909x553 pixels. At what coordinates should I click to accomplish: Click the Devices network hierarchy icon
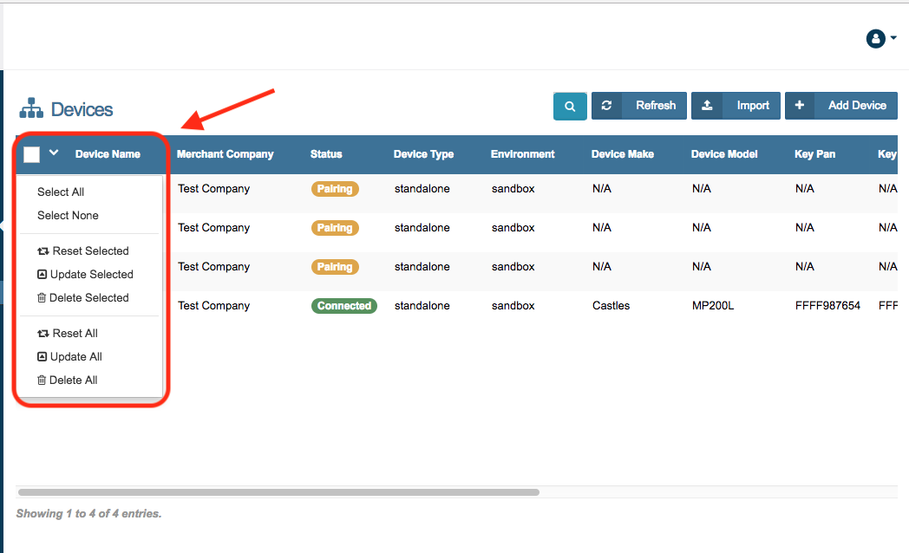[x=31, y=109]
